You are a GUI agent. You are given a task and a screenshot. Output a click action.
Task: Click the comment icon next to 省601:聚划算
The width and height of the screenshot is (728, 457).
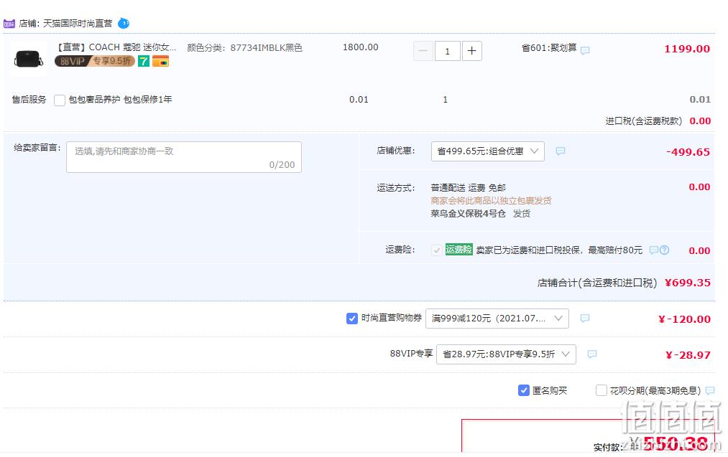click(585, 50)
